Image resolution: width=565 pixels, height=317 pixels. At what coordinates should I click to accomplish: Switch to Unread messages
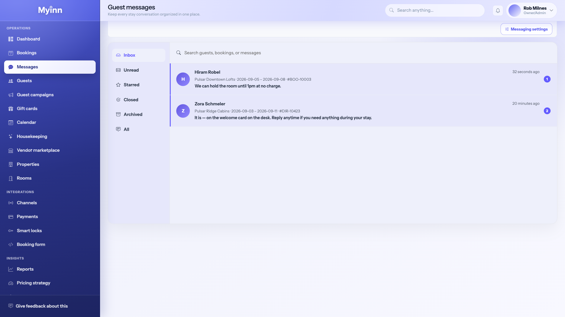[139, 70]
